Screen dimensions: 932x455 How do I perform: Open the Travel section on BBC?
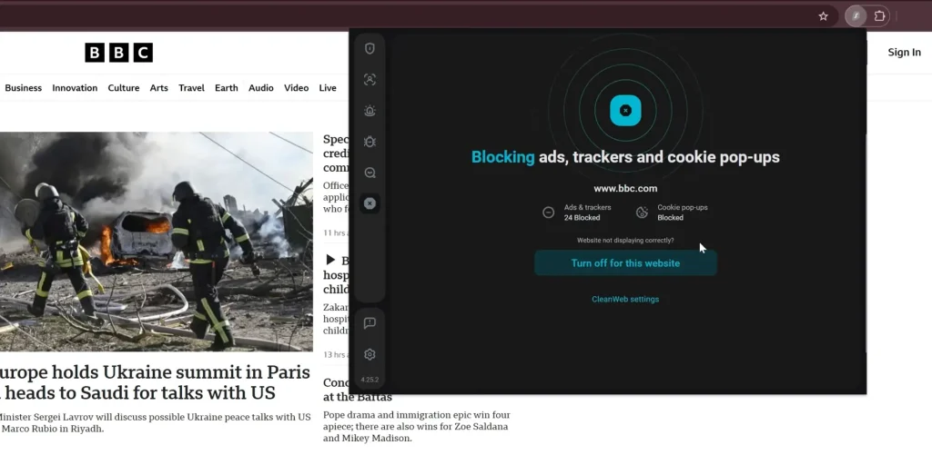(x=191, y=88)
